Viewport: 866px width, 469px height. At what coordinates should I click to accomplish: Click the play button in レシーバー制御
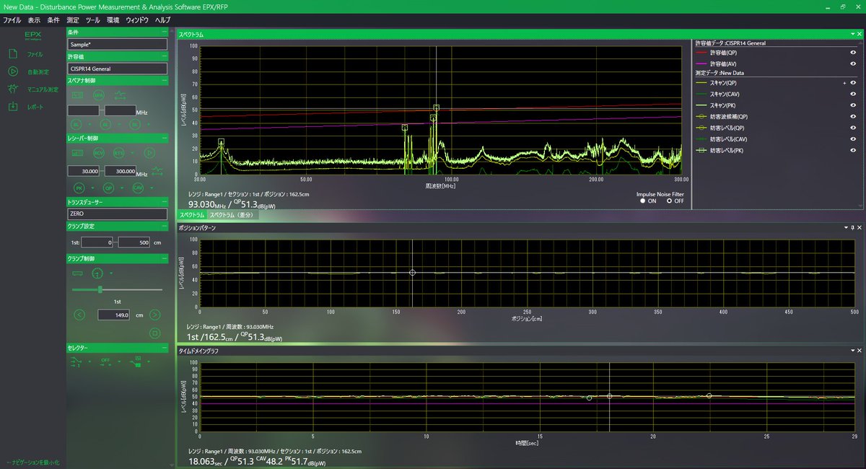point(149,153)
